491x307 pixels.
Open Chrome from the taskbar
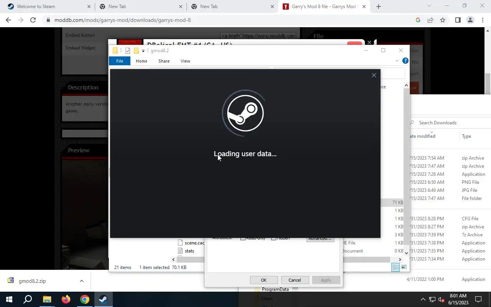click(84, 299)
